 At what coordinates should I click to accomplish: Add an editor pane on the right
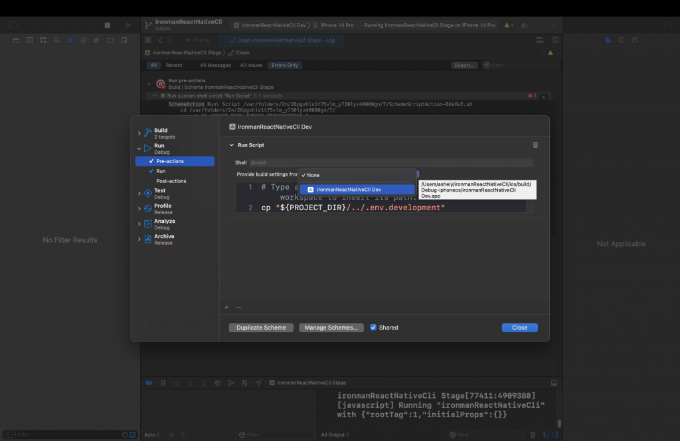[556, 40]
